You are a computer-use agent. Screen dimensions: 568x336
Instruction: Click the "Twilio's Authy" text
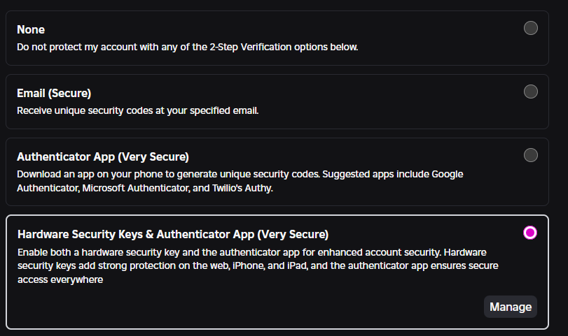pyautogui.click(x=251, y=187)
